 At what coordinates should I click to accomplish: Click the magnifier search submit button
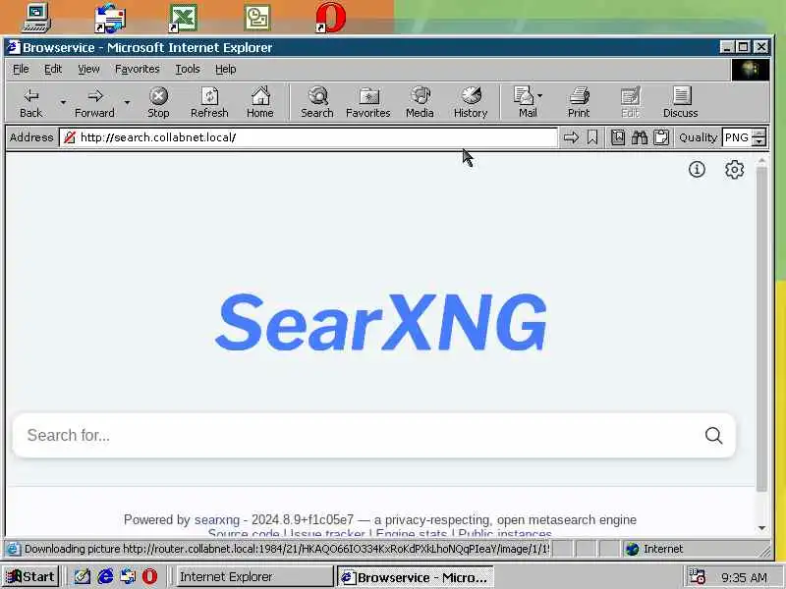714,435
